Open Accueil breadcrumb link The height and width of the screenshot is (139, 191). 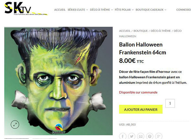(125, 31)
